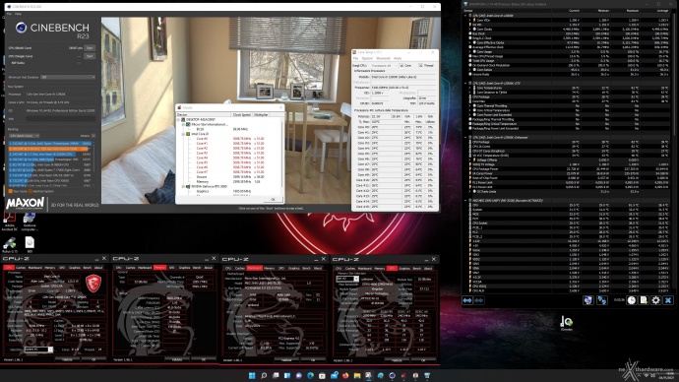This screenshot has width=679, height=382.
Task: Click OK in CPU-Z Memory window
Action: (204, 359)
